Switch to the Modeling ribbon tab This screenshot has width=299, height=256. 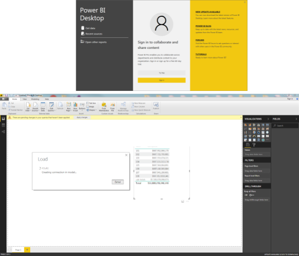click(35, 99)
